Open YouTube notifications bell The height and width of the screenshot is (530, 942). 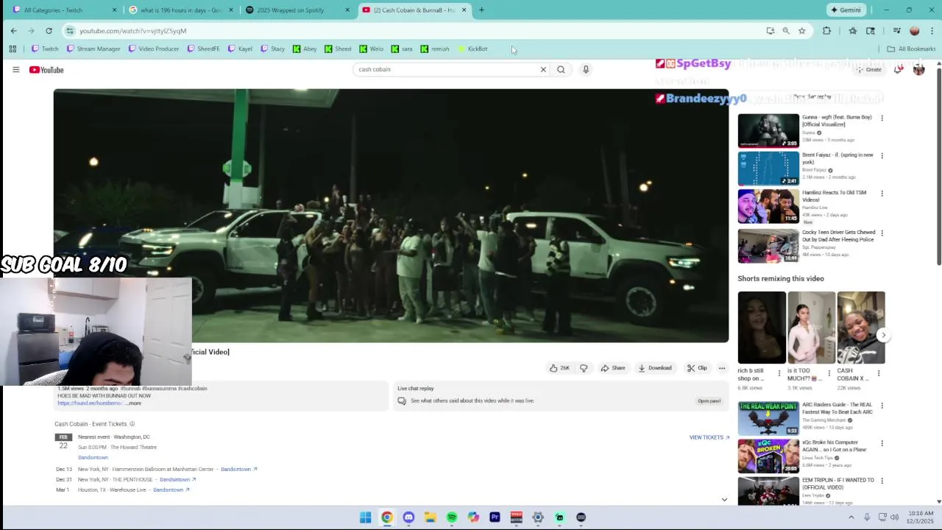[898, 69]
